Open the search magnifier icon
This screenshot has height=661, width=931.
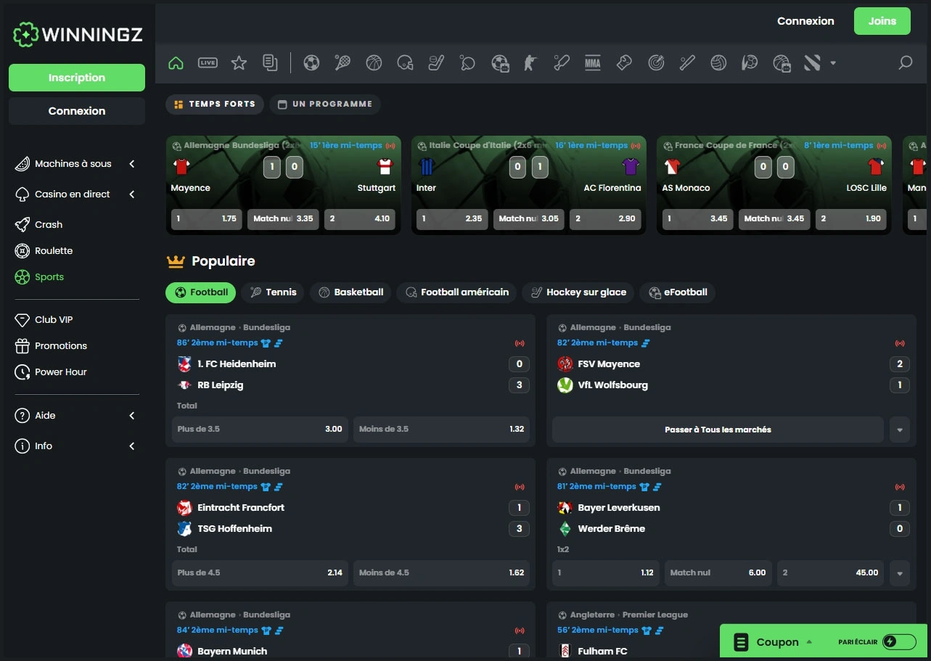[905, 63]
